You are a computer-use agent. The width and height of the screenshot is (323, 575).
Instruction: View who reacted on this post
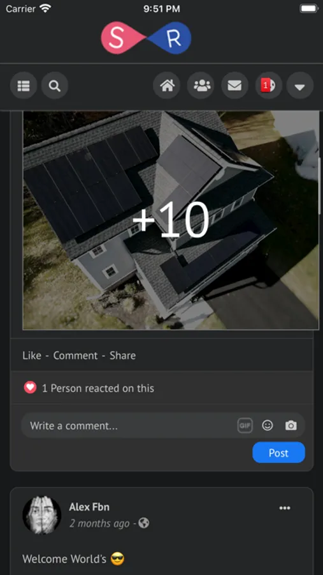[x=97, y=388]
